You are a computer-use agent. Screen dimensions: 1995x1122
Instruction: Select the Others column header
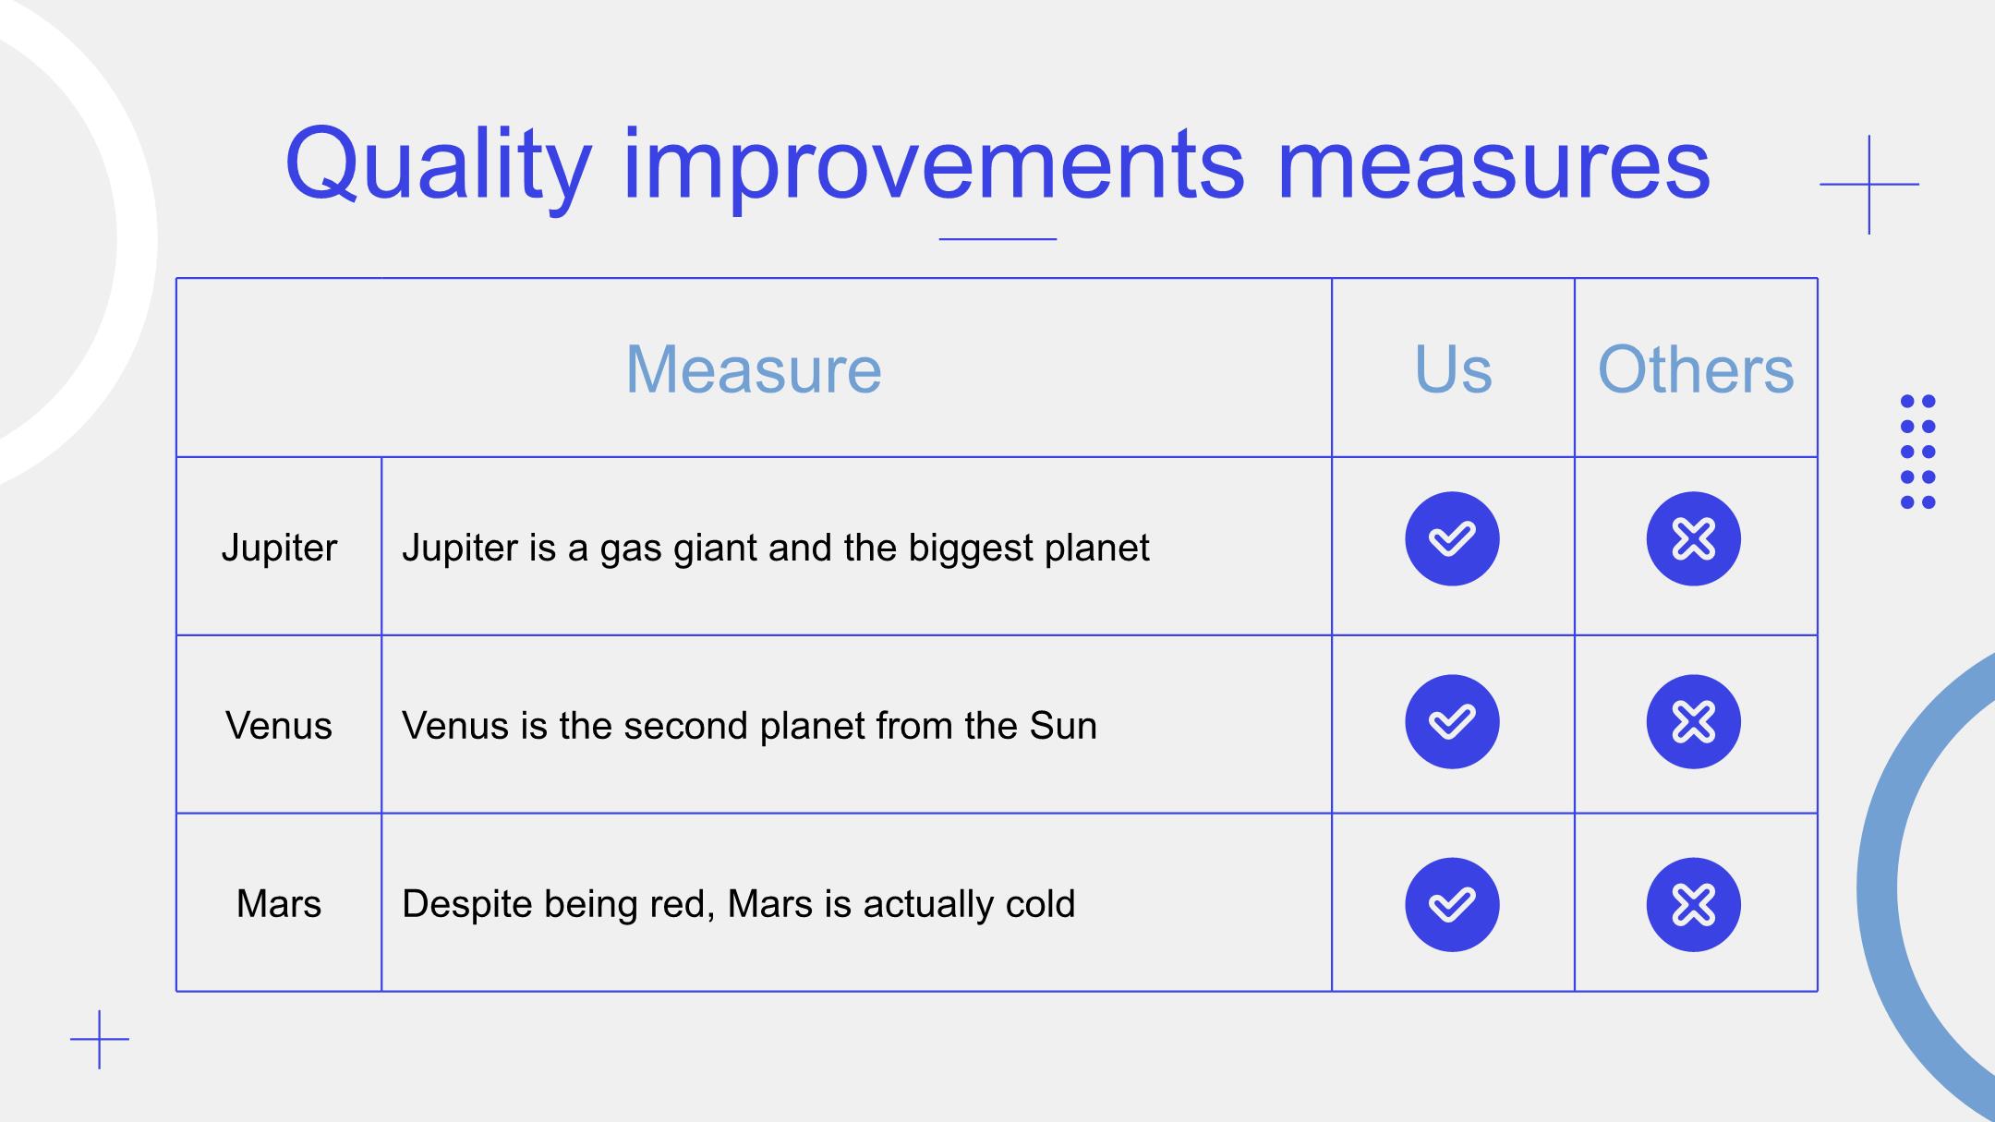[1696, 368]
